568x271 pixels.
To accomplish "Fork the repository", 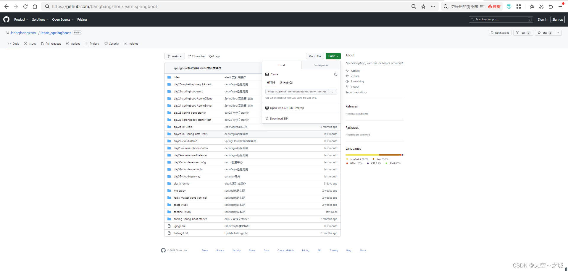I will pos(523,33).
